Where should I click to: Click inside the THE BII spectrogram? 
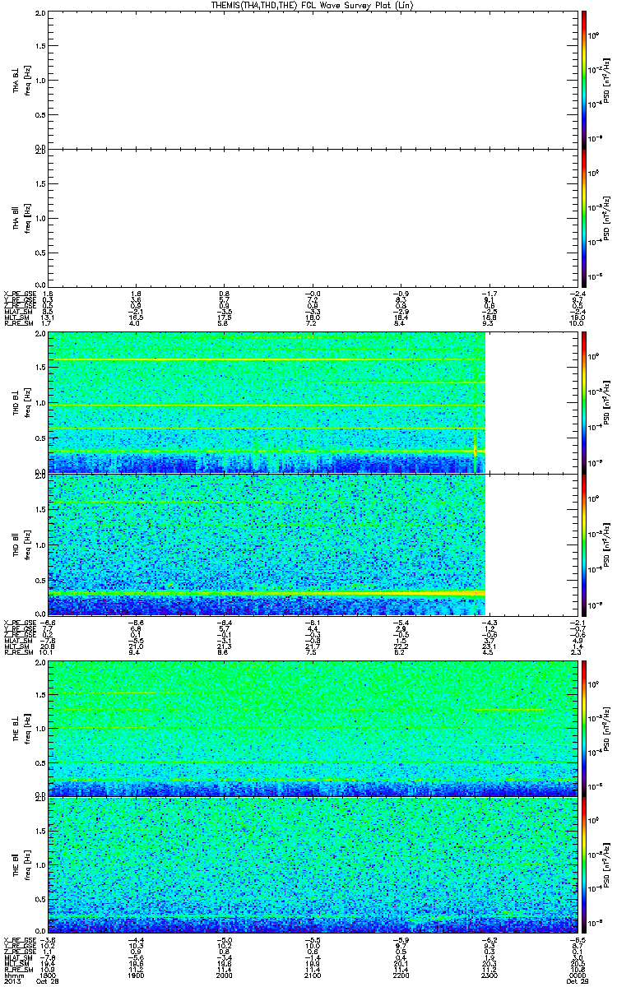point(311,864)
